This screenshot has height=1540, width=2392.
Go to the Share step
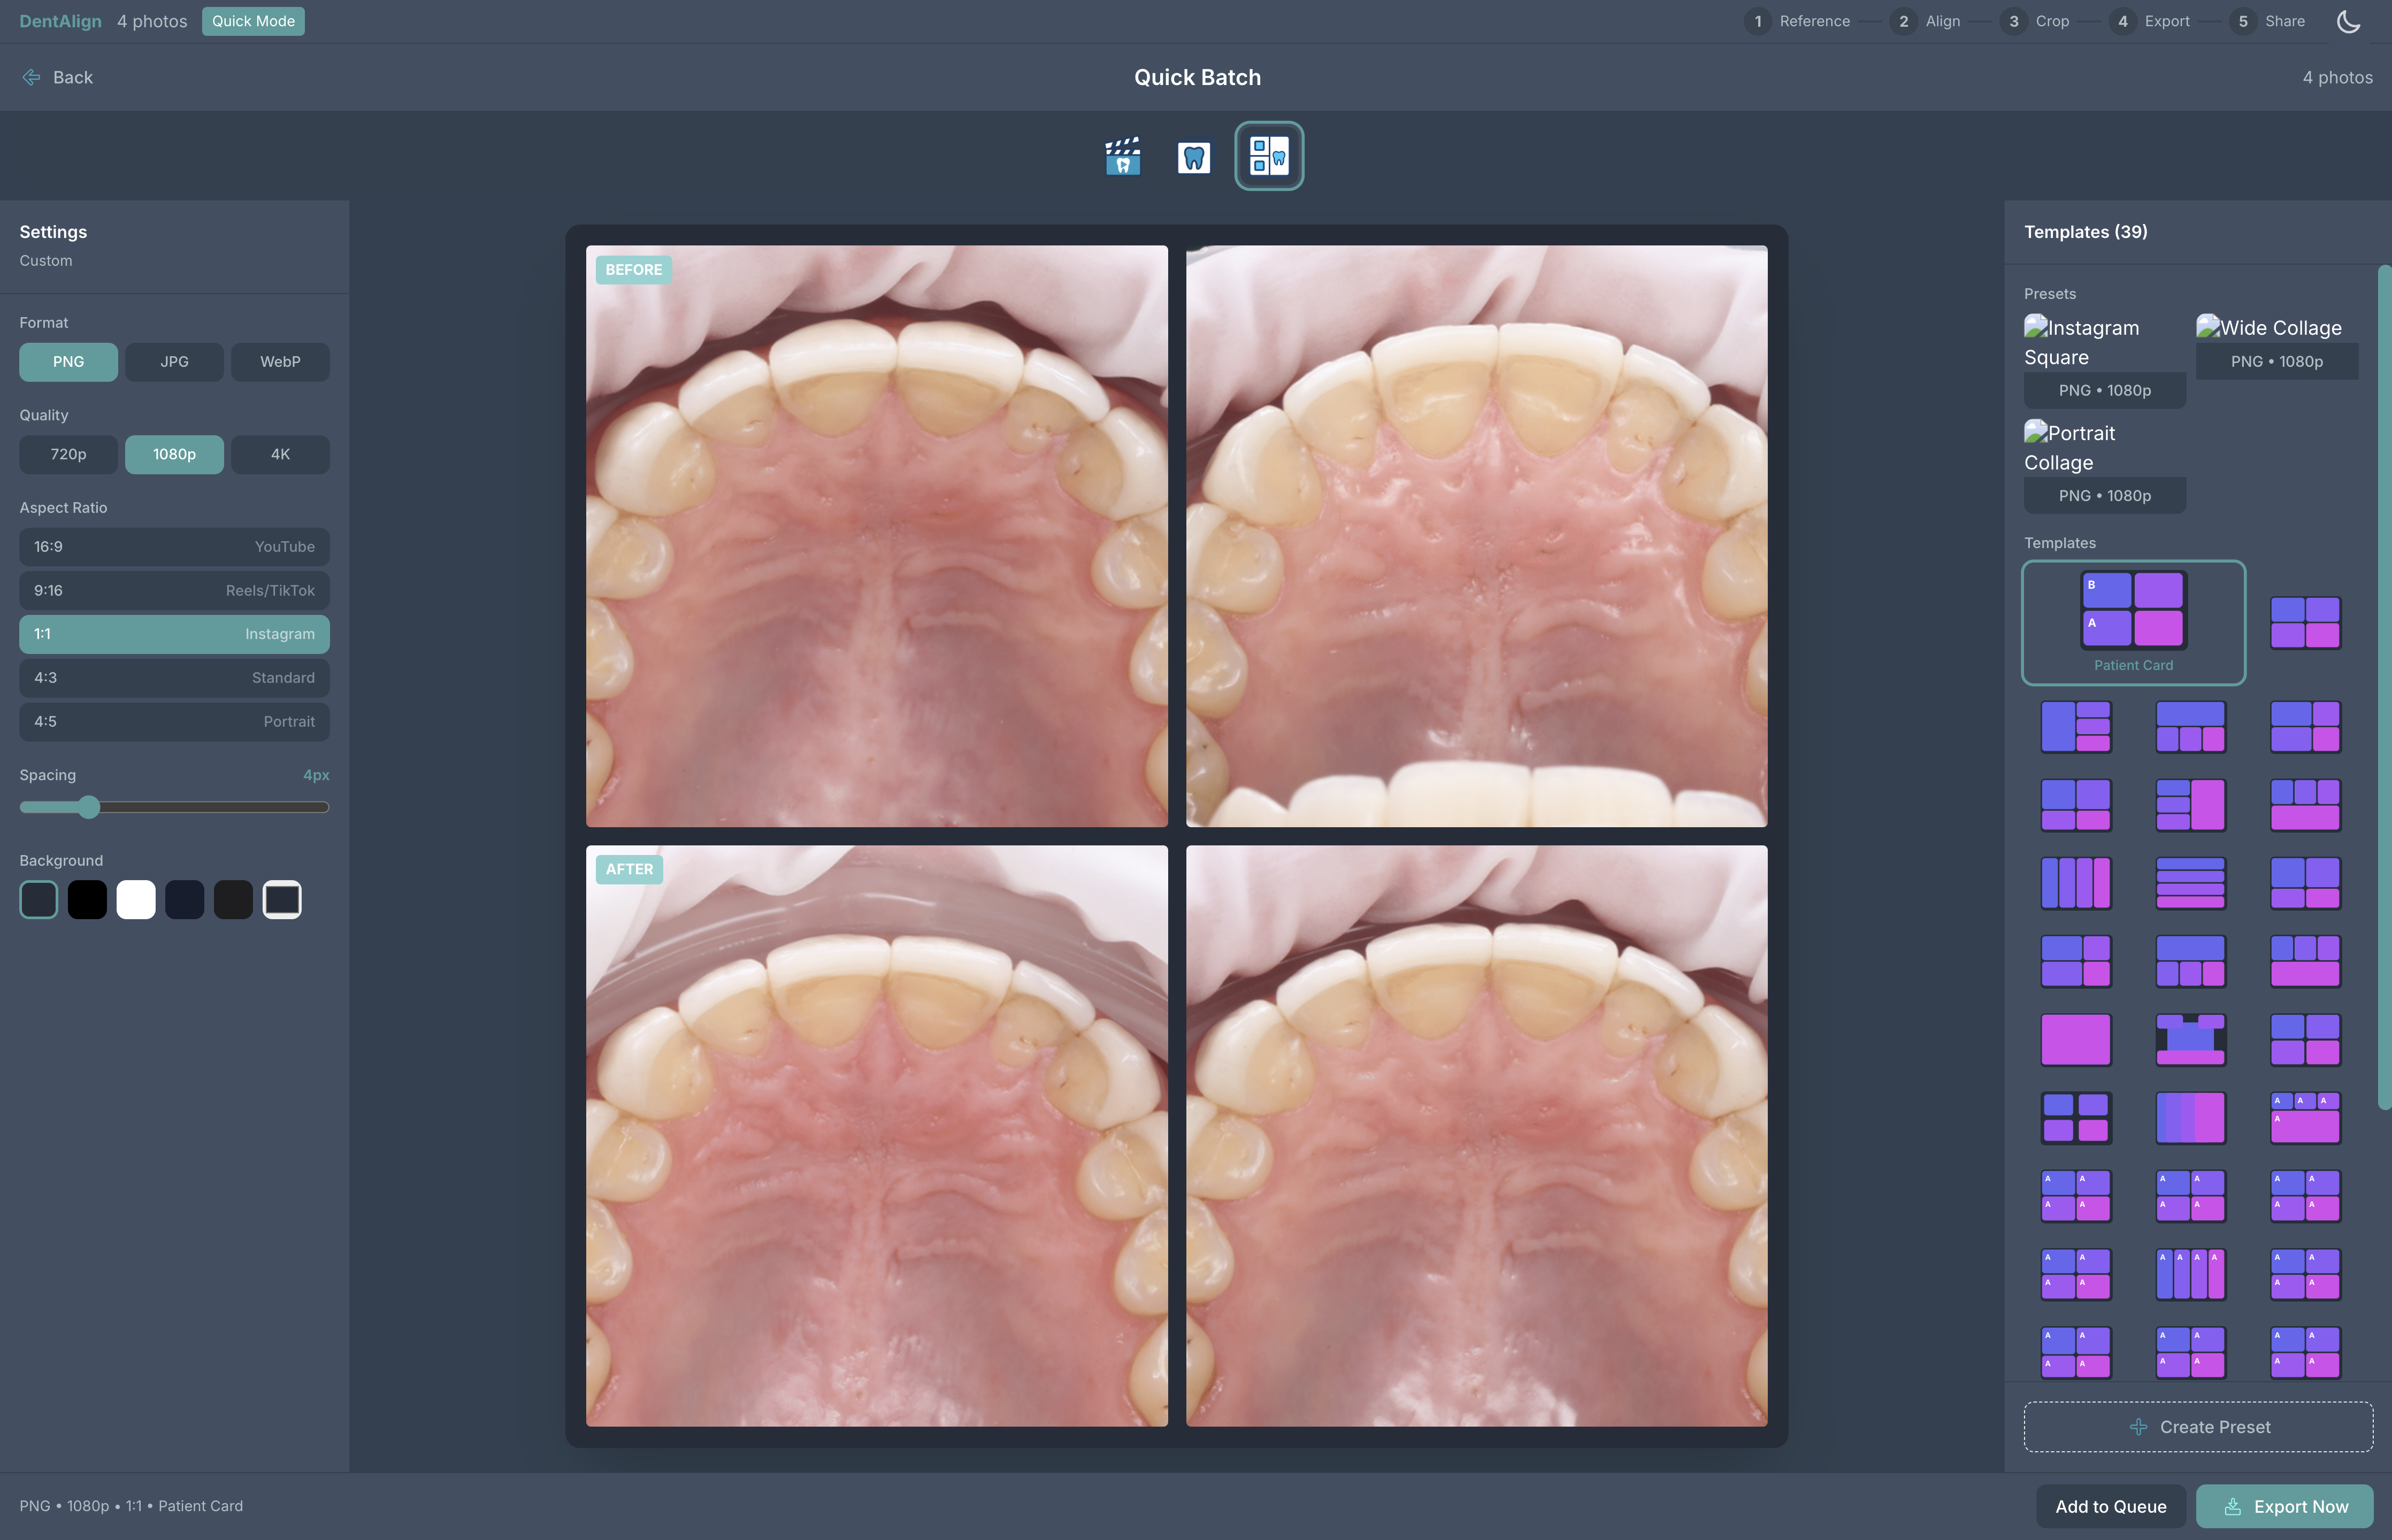pos(2267,21)
